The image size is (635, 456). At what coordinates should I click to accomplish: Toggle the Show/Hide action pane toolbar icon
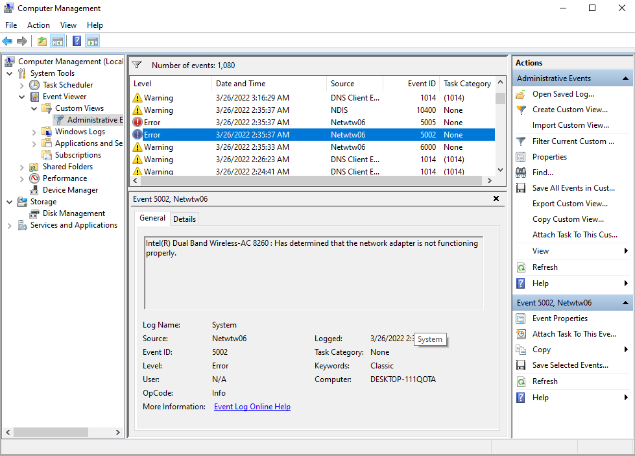click(x=91, y=41)
